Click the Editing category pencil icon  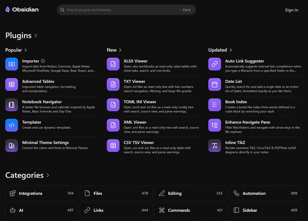point(162,193)
